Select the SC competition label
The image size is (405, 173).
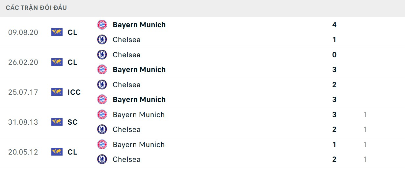[x=72, y=122]
